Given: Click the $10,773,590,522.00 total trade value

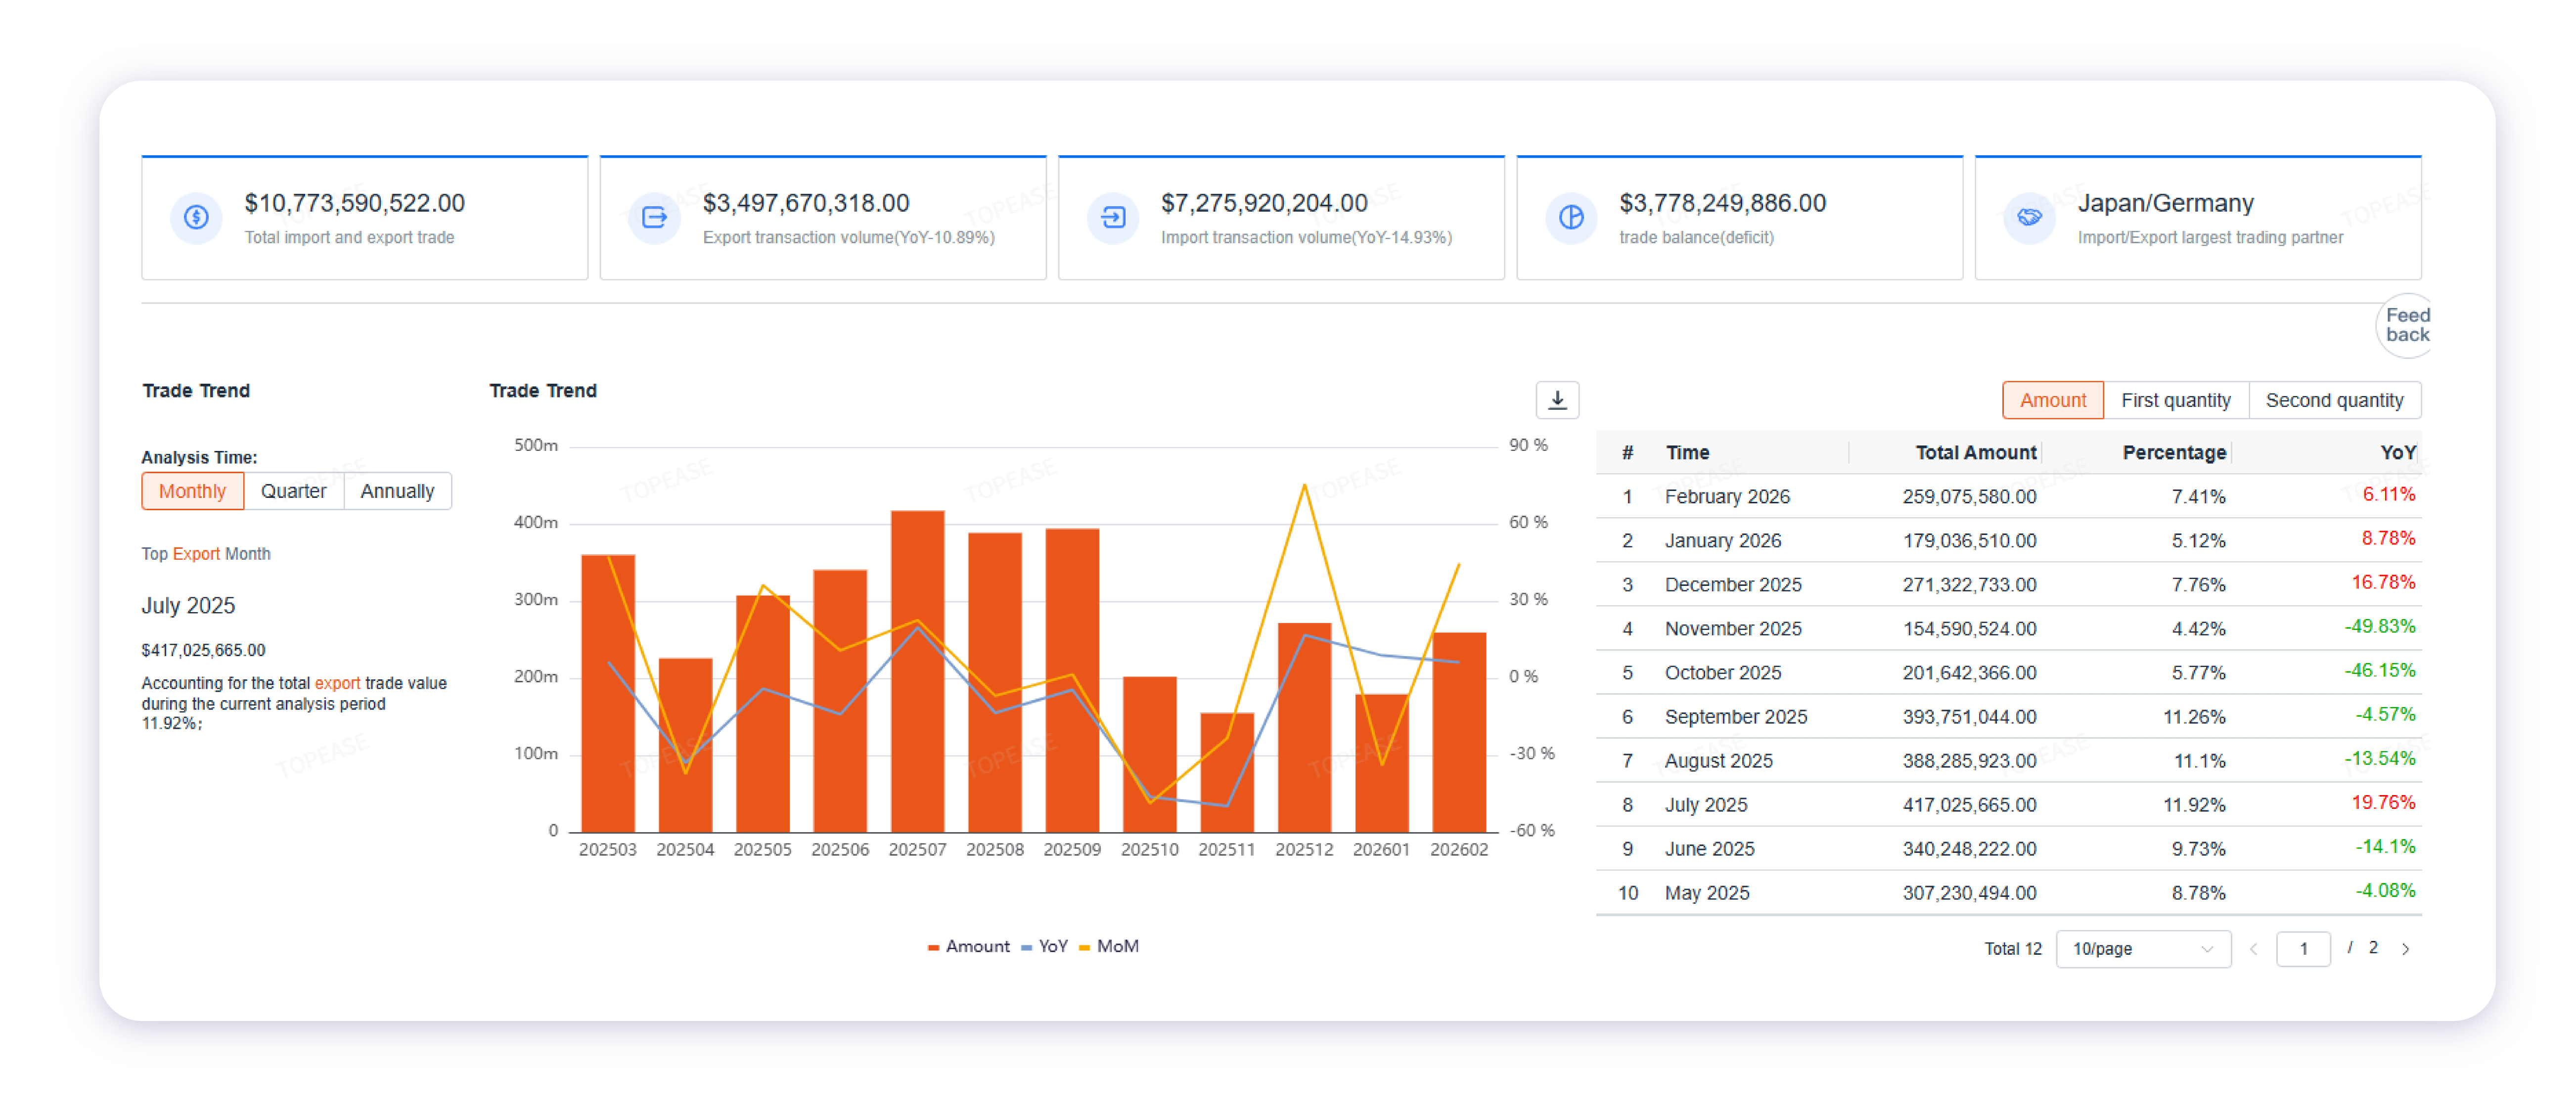Looking at the screenshot, I should (354, 203).
